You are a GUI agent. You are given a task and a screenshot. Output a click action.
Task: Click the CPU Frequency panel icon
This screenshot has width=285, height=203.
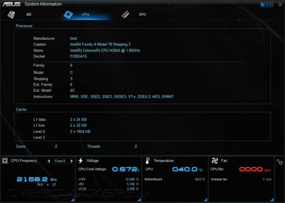click(5, 161)
